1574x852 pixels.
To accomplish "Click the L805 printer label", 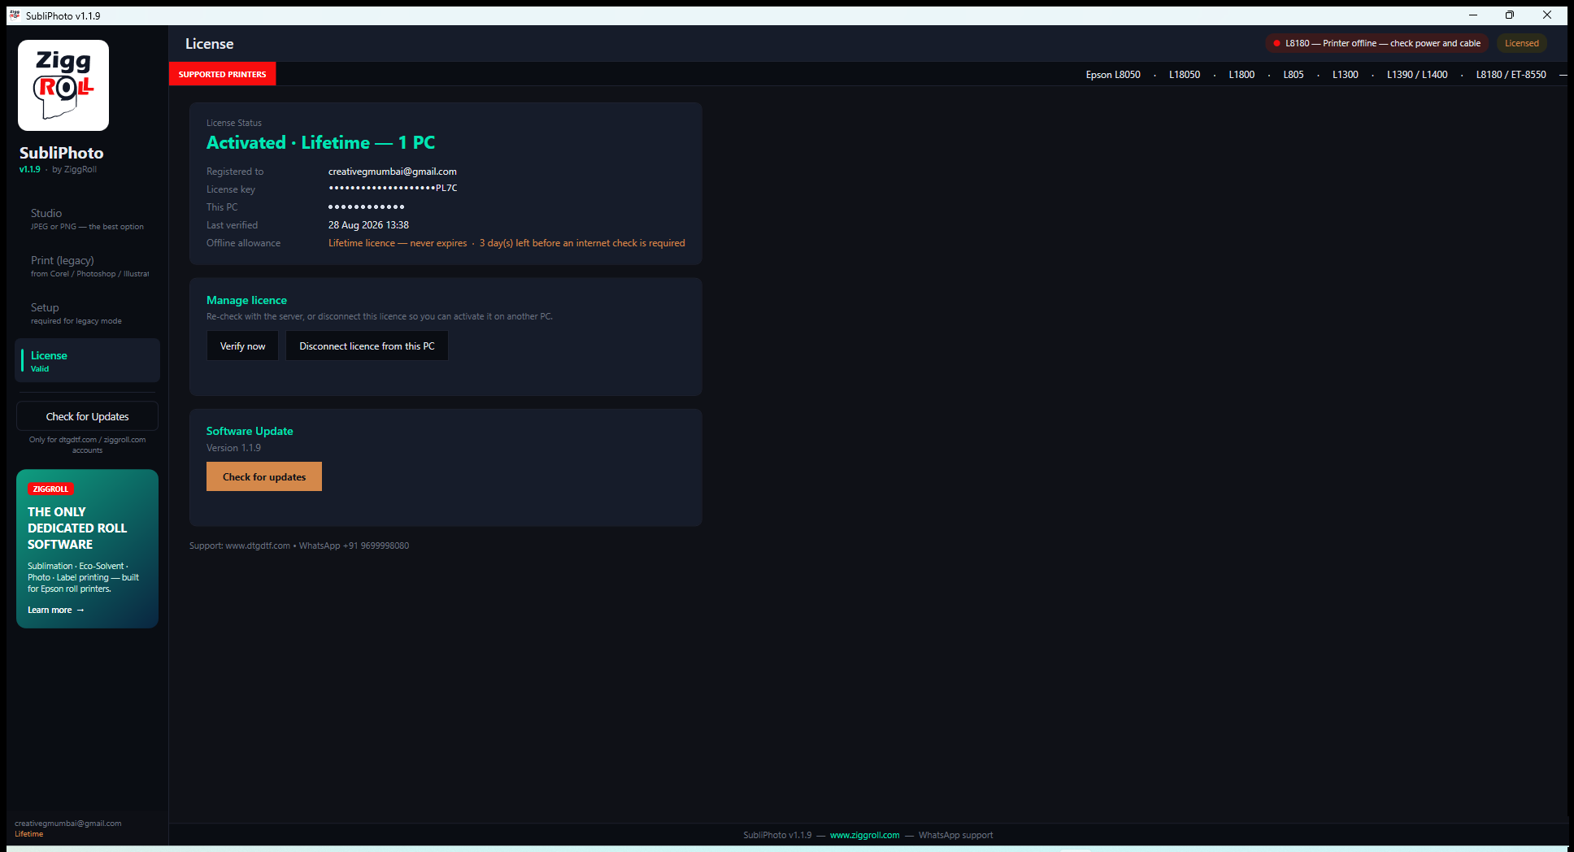I will pyautogui.click(x=1294, y=75).
